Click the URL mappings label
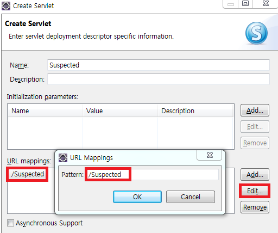Image resolution: width=278 pixels, height=233 pixels. [29, 161]
